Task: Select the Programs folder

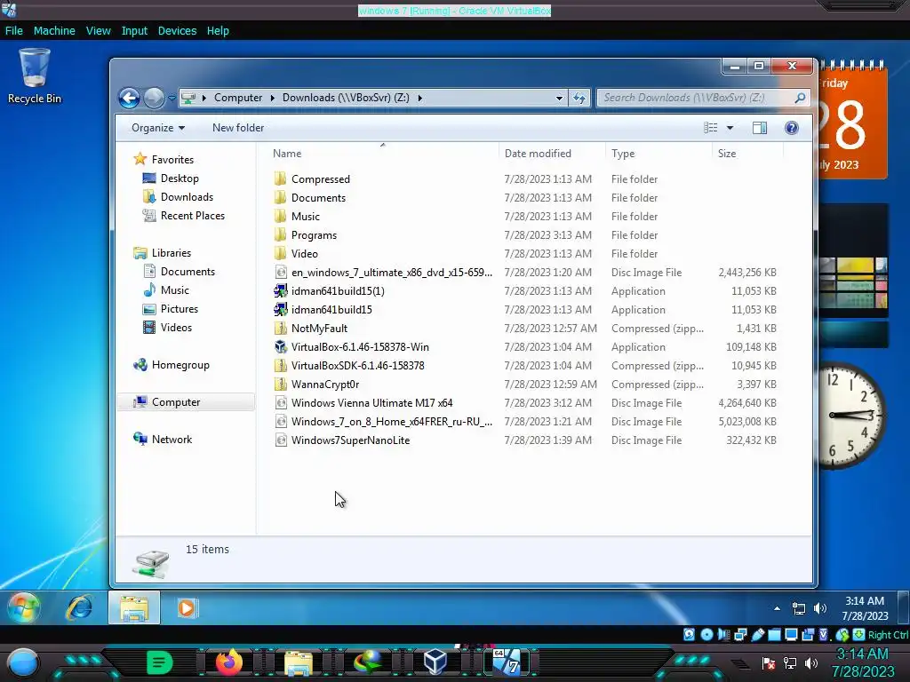Action: 314,234
